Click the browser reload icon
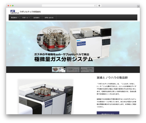 click(x=95, y=6)
